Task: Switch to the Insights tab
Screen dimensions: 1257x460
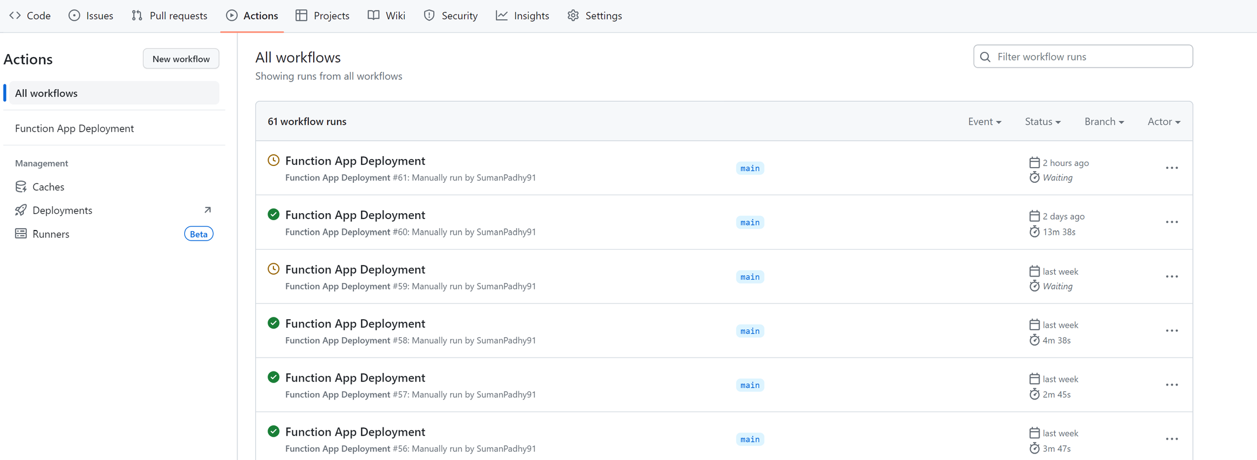Action: (x=522, y=16)
